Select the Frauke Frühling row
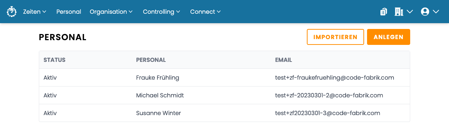 click(x=224, y=77)
